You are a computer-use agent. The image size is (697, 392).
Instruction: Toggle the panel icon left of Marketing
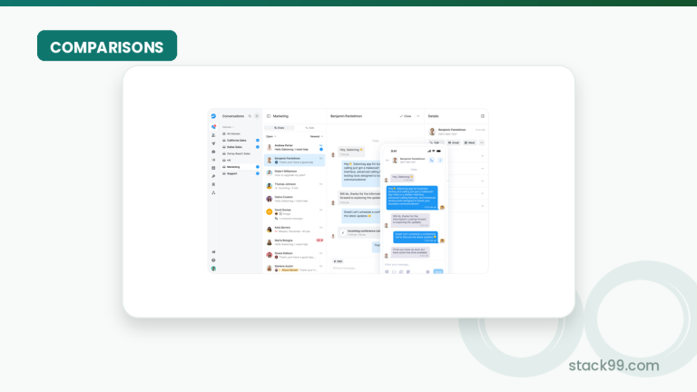[x=269, y=116]
